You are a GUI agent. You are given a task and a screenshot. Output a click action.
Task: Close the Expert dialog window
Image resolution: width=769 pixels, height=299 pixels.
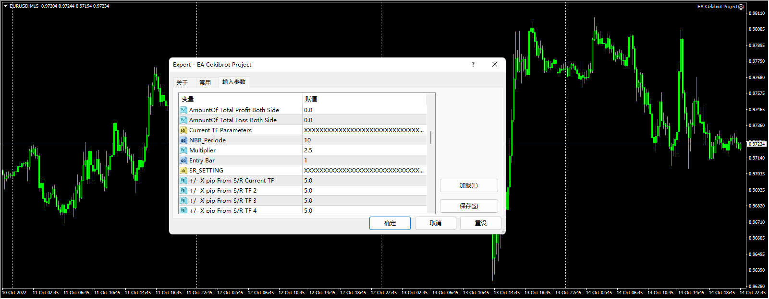point(494,64)
